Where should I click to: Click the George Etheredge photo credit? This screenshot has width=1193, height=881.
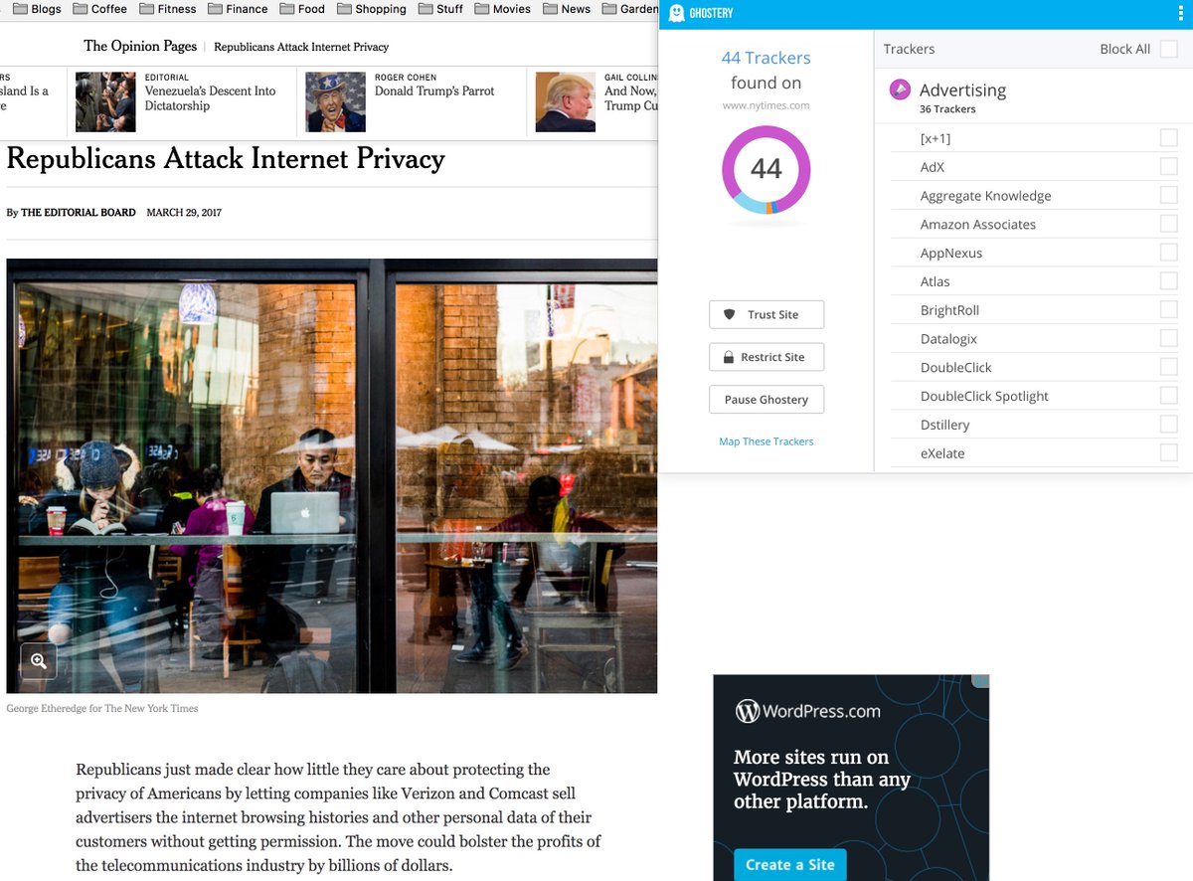102,709
